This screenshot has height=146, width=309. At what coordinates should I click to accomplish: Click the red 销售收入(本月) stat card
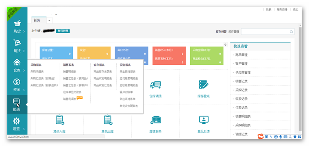pyautogui.click(x=169, y=56)
